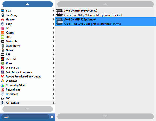Select the Black Berry label
The image size is (156, 121).
pos(13,46)
